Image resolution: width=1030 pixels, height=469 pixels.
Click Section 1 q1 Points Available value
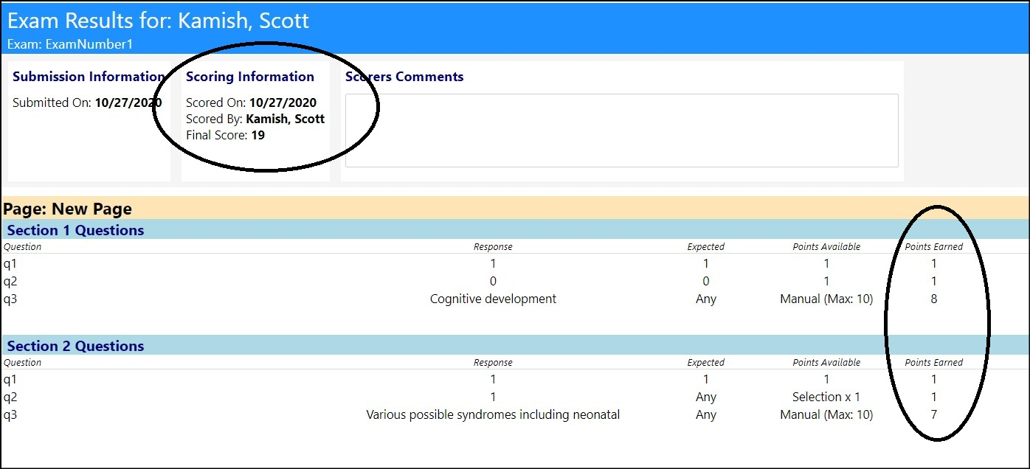pos(826,263)
